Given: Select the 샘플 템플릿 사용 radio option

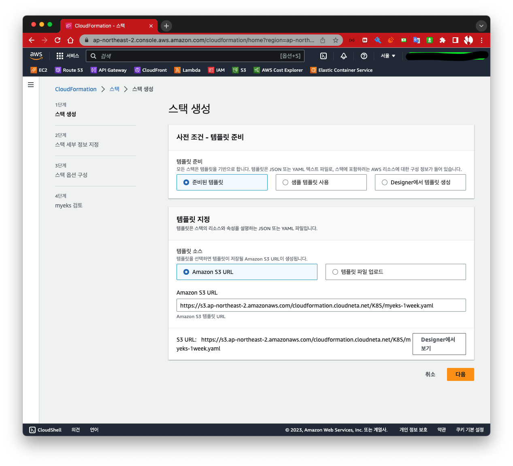Looking at the screenshot, I should 321,182.
